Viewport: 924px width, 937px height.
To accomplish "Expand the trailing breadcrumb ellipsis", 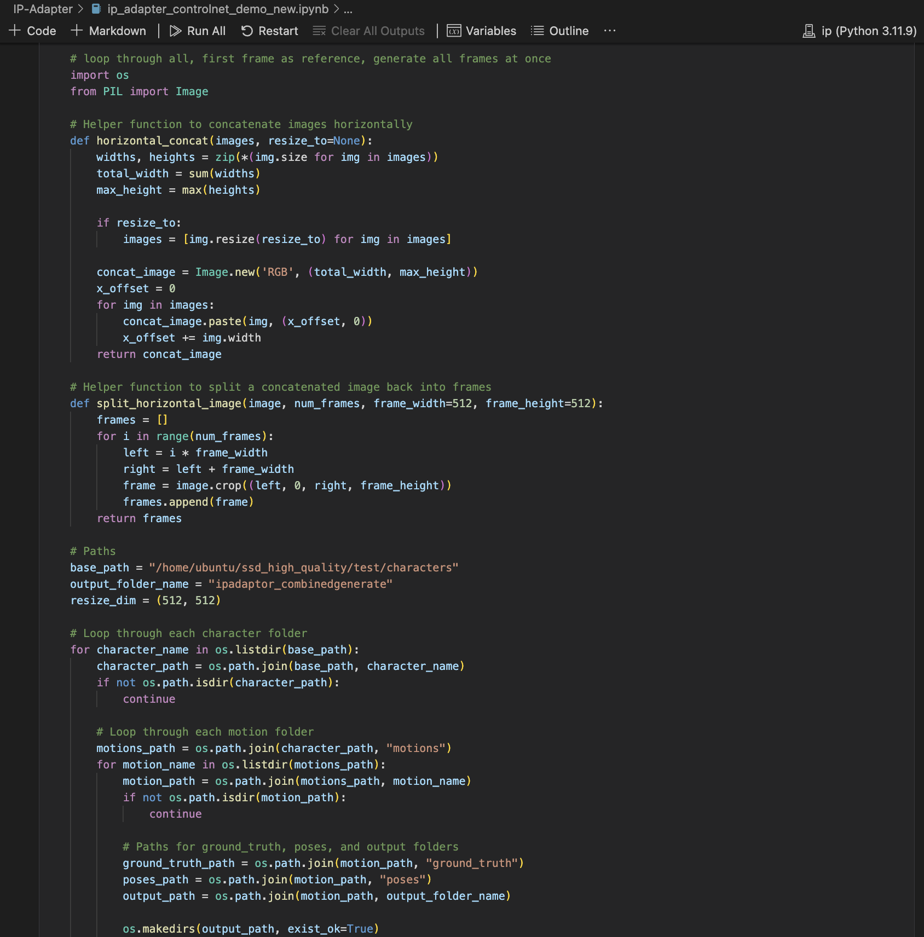I will coord(348,9).
